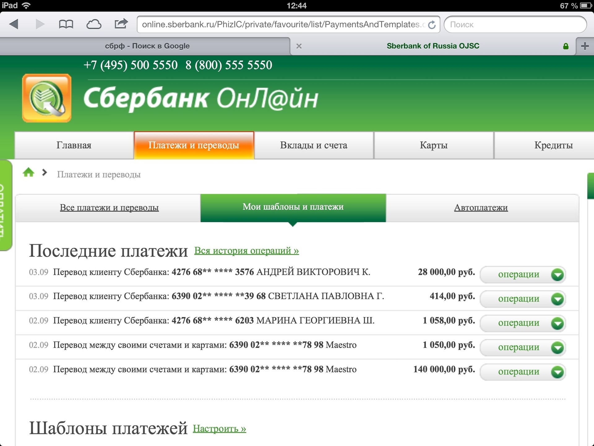Open transfer to АНДРЕЙ ВИКТОРОВИЧ К.
Image resolution: width=594 pixels, height=446 pixels.
212,272
